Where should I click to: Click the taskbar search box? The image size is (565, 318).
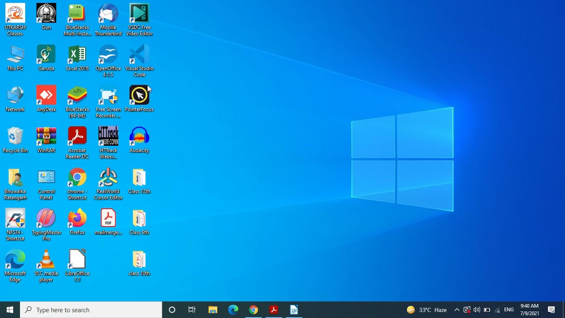point(91,310)
